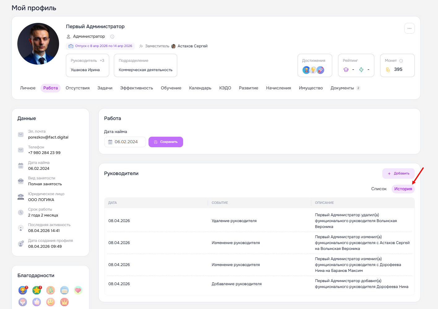The image size is (438, 309).
Task: Select the История view toggle
Action: (x=403, y=189)
